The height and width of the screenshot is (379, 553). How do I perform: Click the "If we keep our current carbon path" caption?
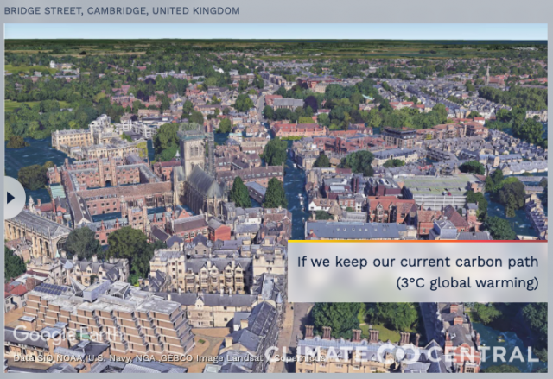(x=417, y=262)
